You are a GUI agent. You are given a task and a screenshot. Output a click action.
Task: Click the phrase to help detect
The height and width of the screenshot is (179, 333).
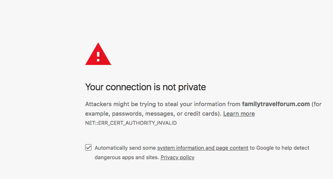[292, 148]
